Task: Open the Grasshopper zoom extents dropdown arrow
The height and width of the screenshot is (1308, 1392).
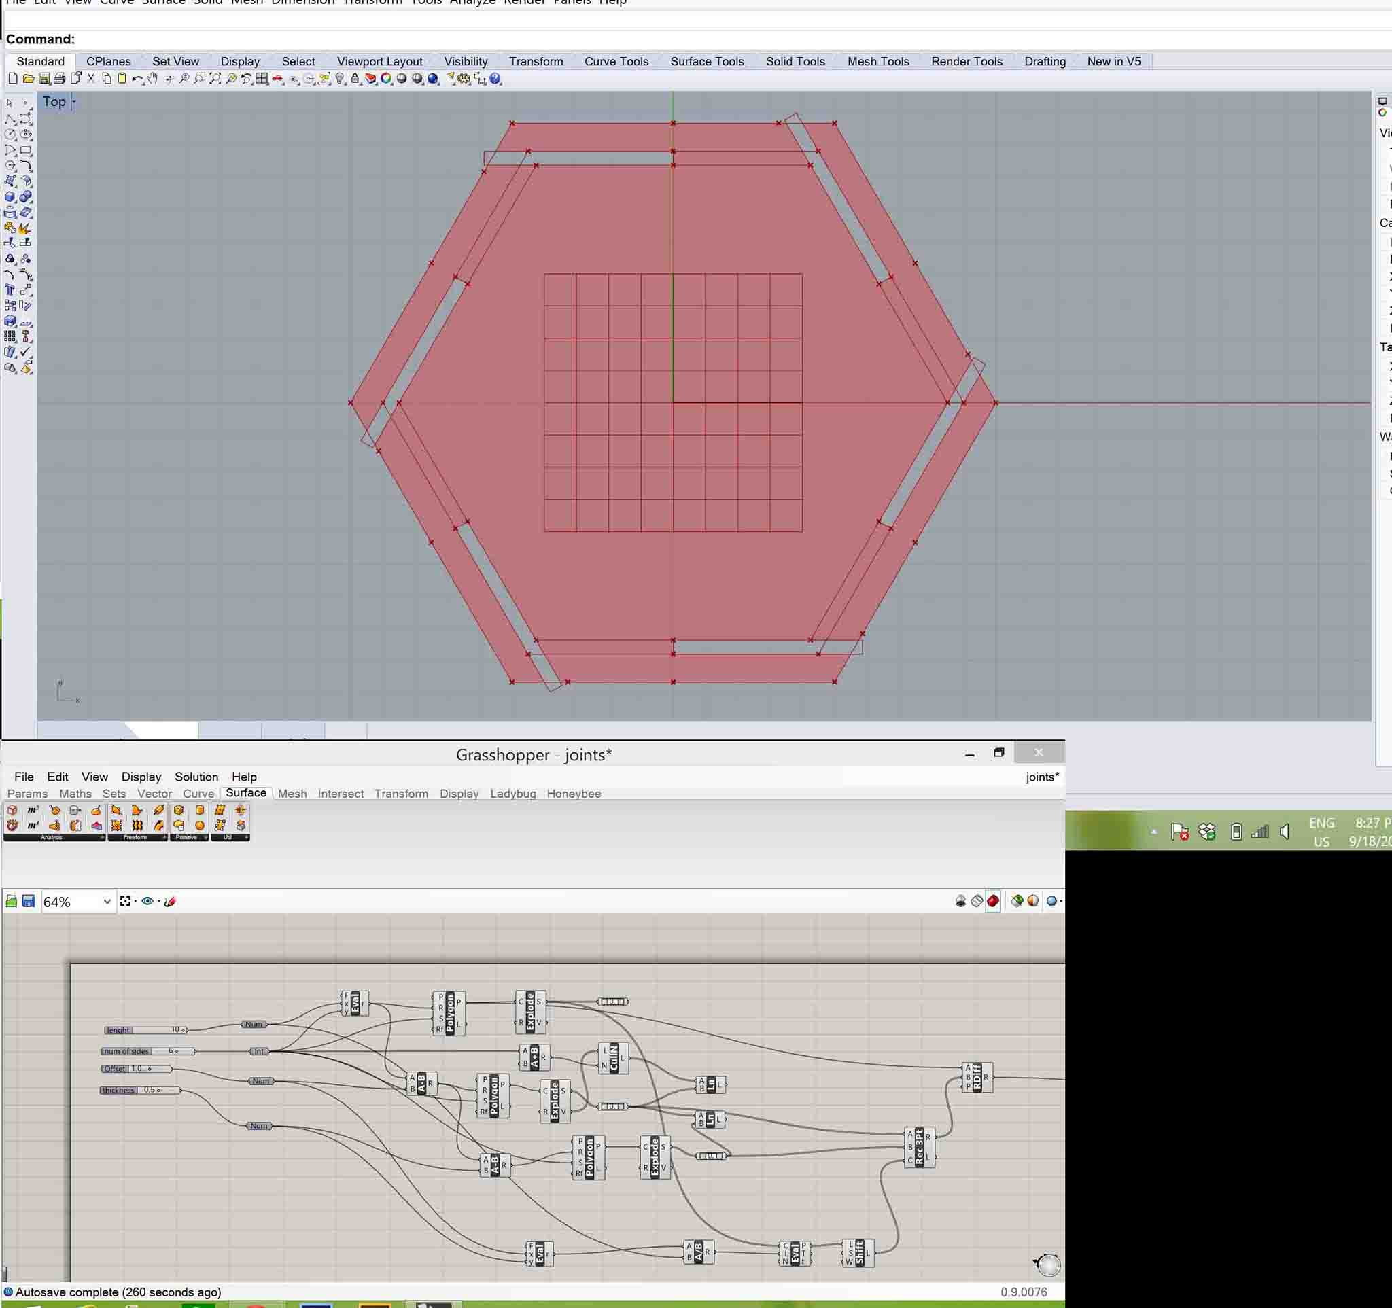Action: 136,902
